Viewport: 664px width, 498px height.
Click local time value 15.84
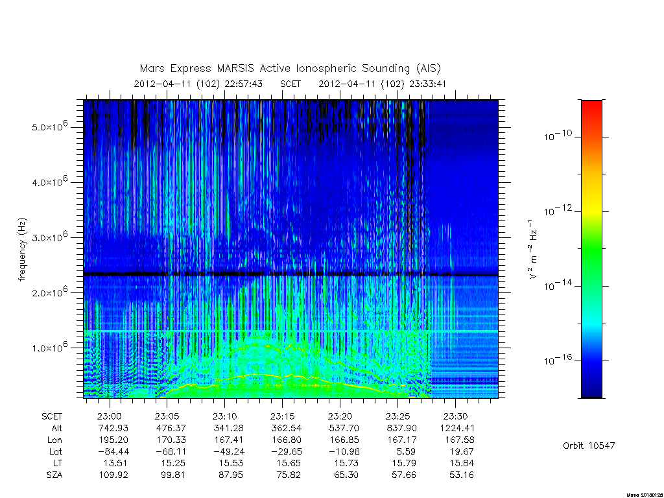click(x=462, y=463)
